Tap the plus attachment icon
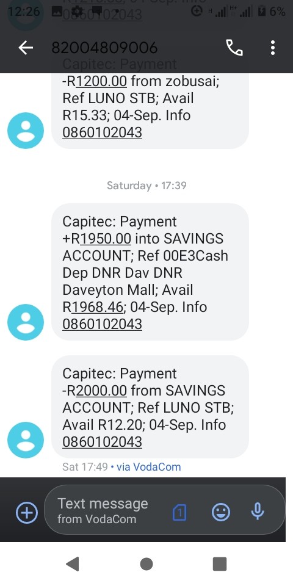Screen dimensions: 293x586 point(26,512)
